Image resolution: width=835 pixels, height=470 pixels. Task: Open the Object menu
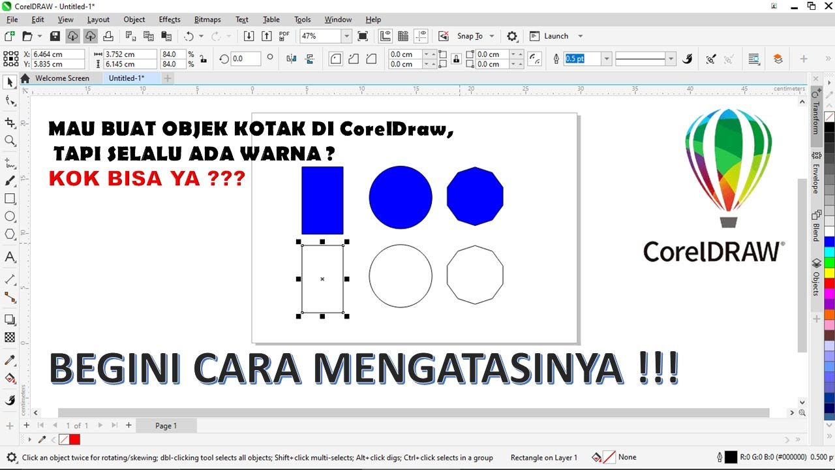coord(134,20)
